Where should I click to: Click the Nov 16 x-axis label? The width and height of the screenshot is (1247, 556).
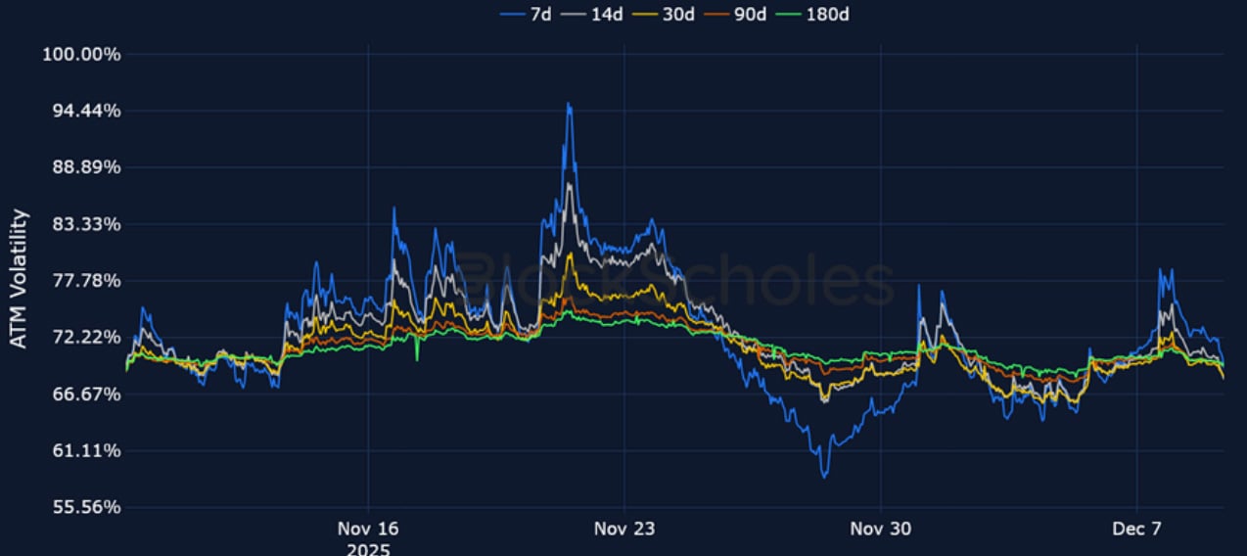pyautogui.click(x=368, y=529)
